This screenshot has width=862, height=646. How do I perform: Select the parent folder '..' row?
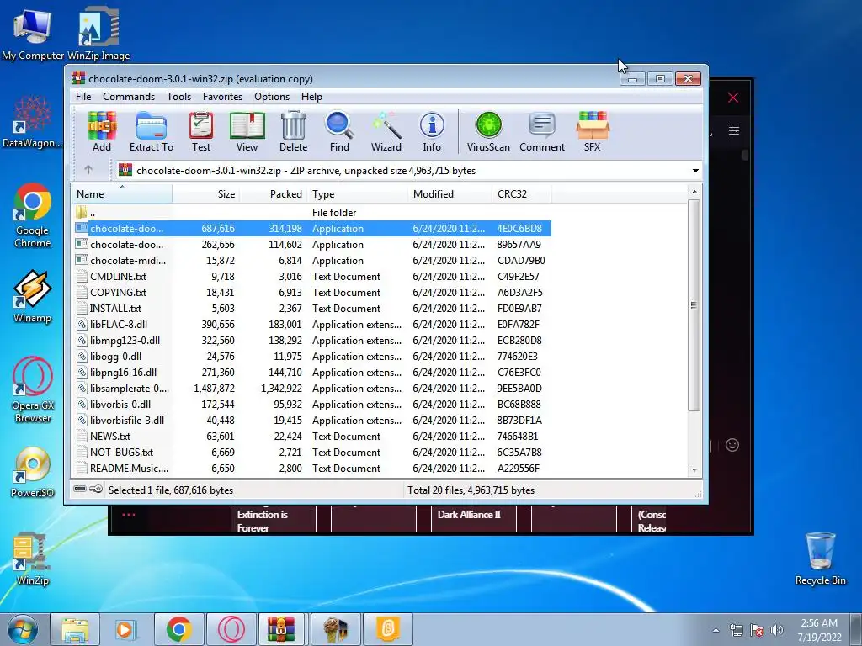311,213
